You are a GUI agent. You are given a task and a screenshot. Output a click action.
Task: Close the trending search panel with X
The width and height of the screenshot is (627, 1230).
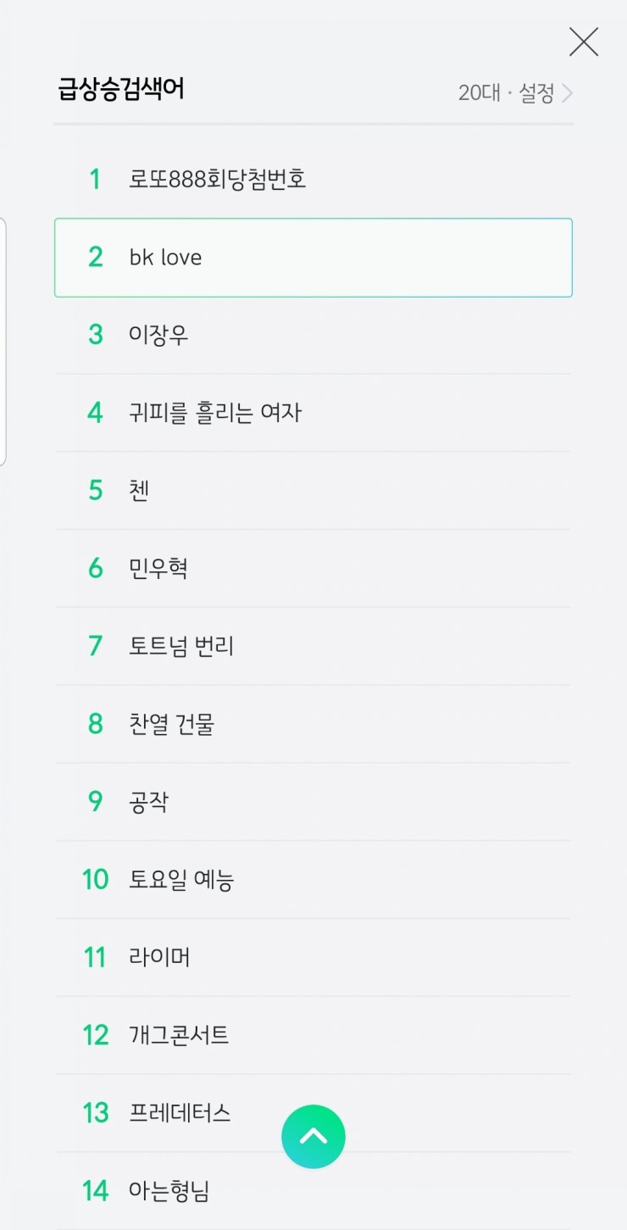[584, 42]
